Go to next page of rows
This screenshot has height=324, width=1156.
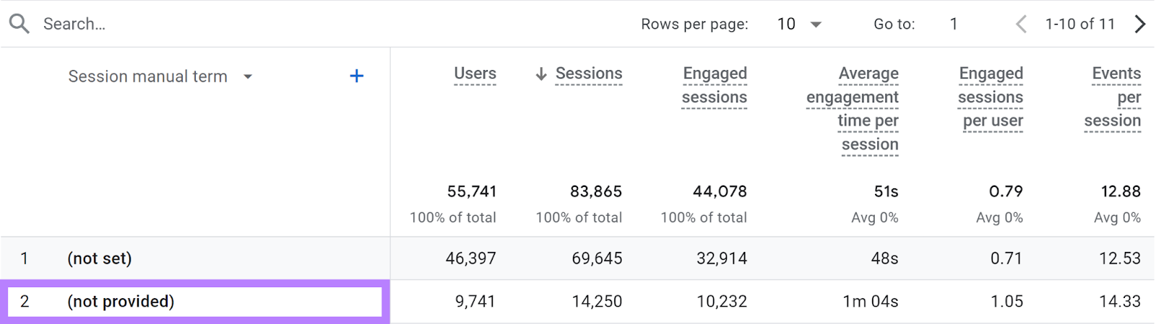[x=1139, y=24]
